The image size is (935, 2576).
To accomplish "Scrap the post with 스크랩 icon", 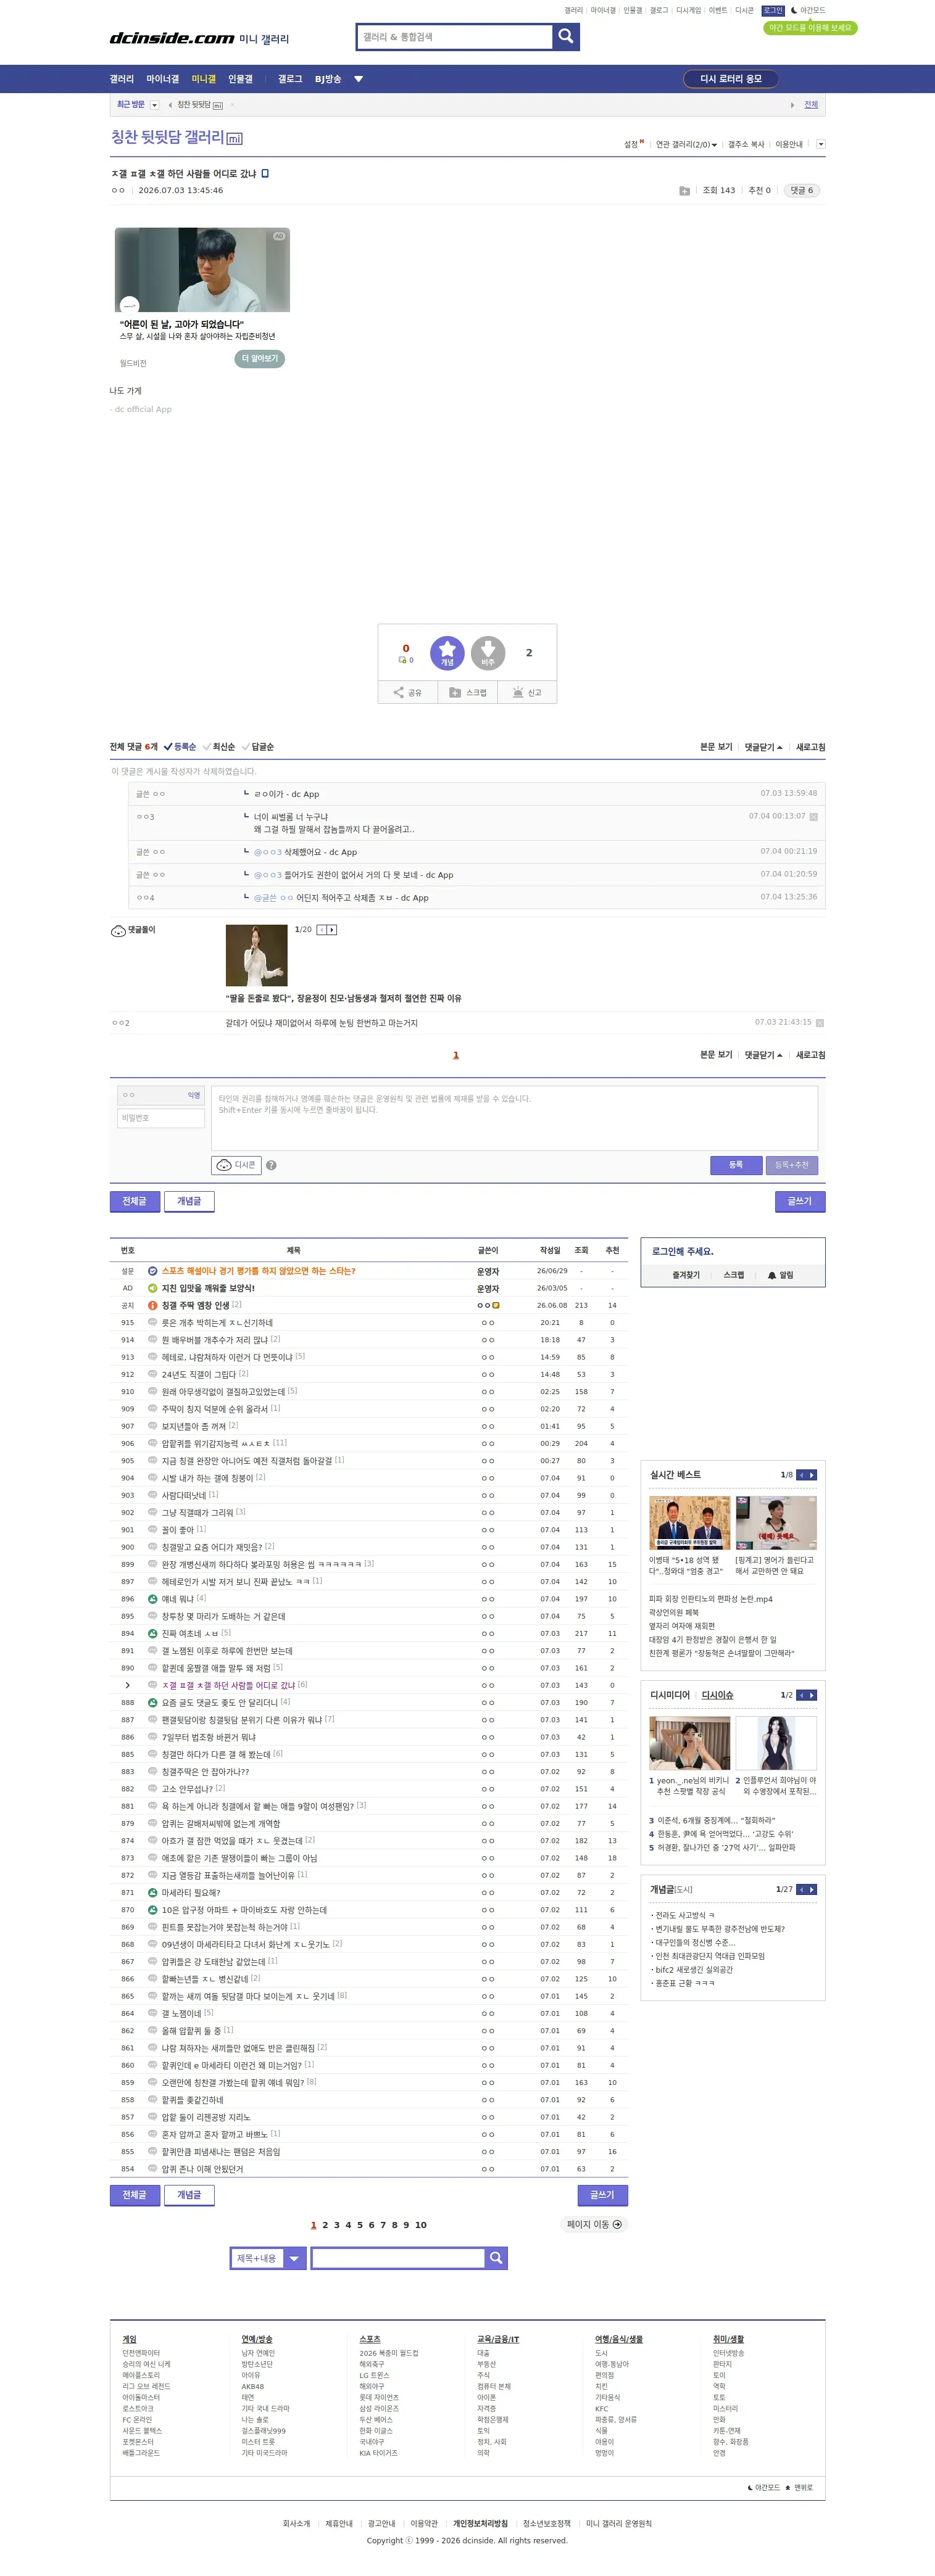I will coord(468,692).
